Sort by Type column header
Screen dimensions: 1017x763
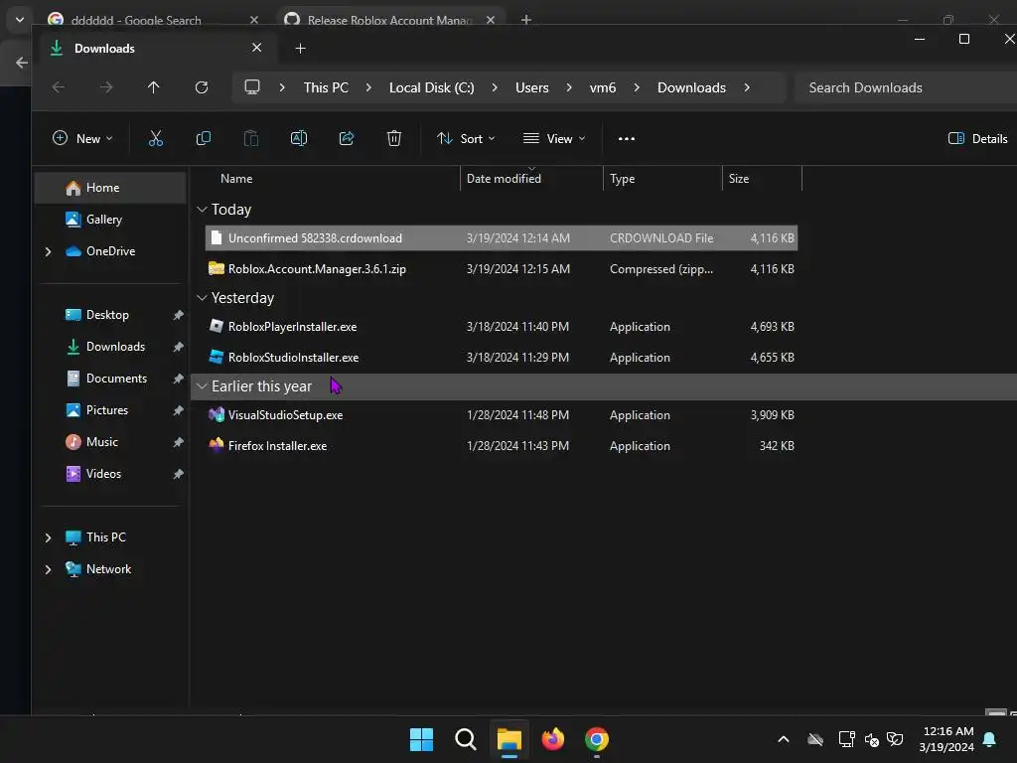click(x=622, y=179)
